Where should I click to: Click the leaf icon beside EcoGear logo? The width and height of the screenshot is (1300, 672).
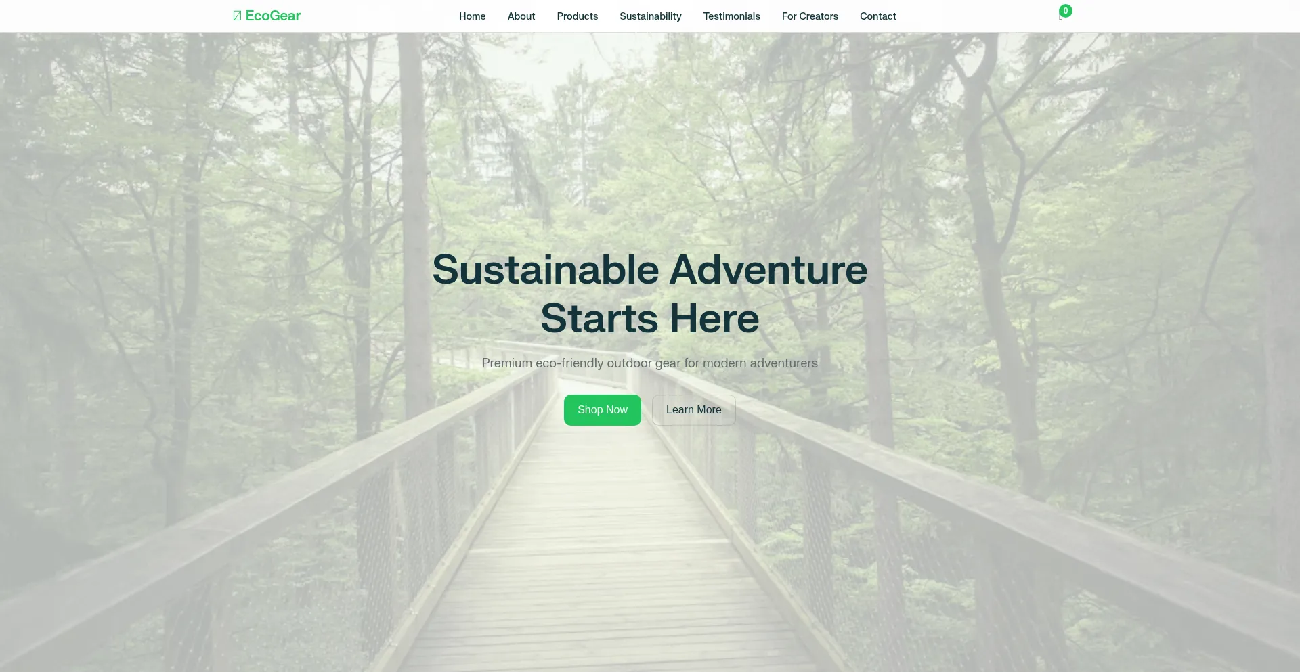(x=237, y=16)
